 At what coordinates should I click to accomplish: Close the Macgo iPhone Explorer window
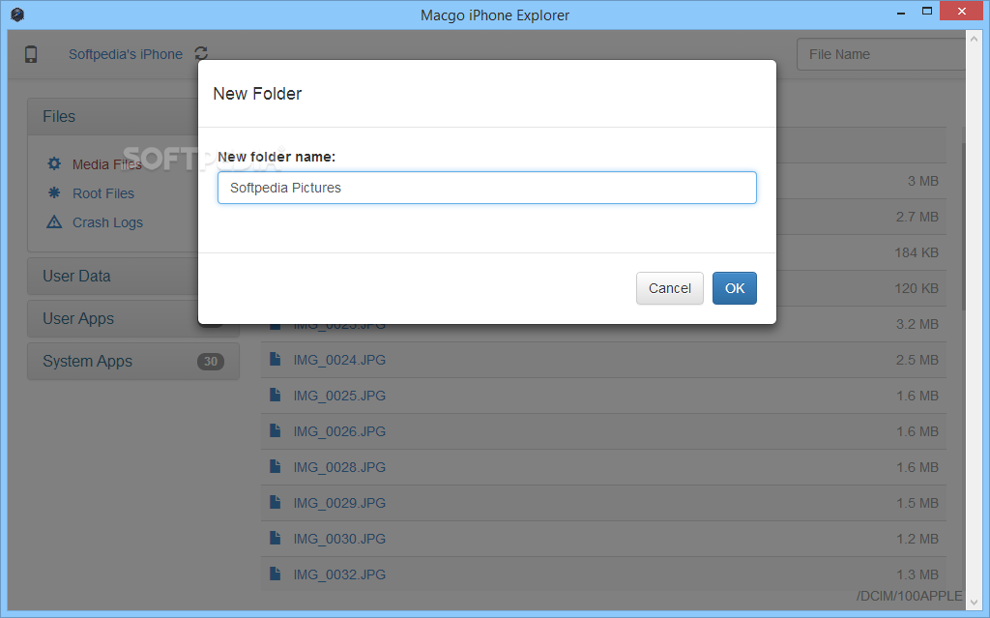tap(962, 12)
